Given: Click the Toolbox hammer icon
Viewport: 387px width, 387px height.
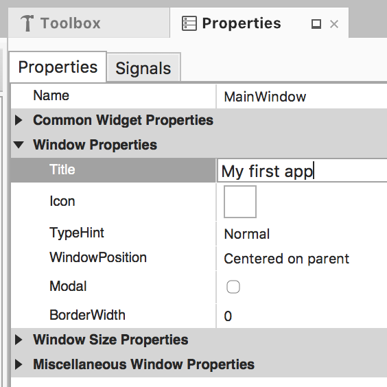Looking at the screenshot, I should (27, 23).
